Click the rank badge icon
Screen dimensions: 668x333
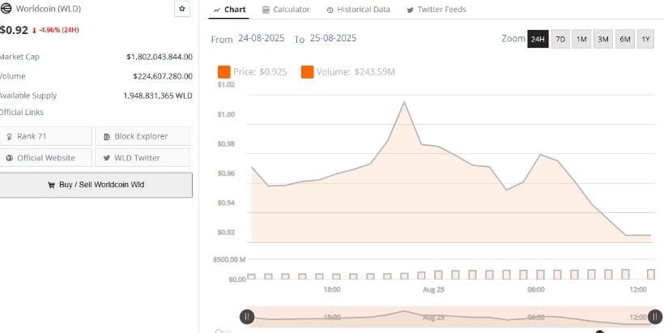tap(10, 137)
